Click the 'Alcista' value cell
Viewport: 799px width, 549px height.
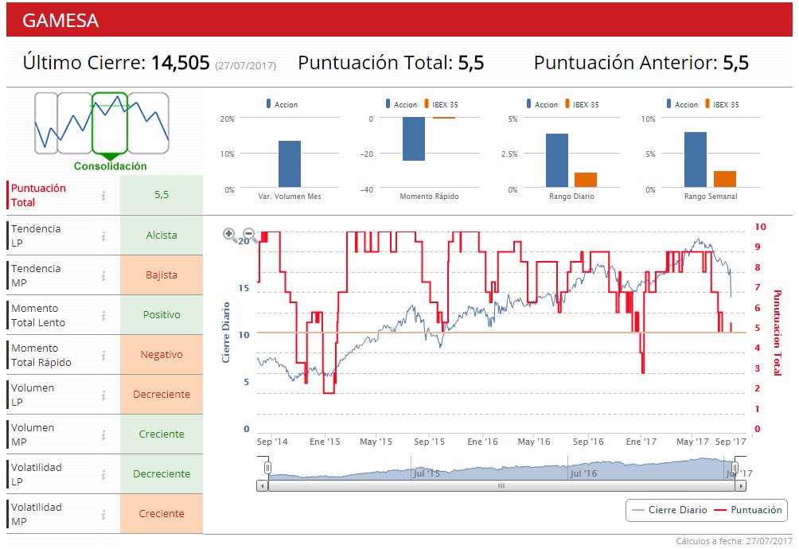162,236
